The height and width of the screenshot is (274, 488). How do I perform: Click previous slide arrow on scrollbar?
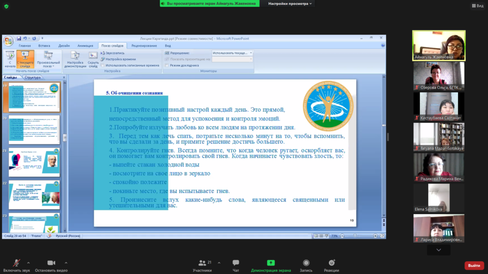pyautogui.click(x=384, y=221)
